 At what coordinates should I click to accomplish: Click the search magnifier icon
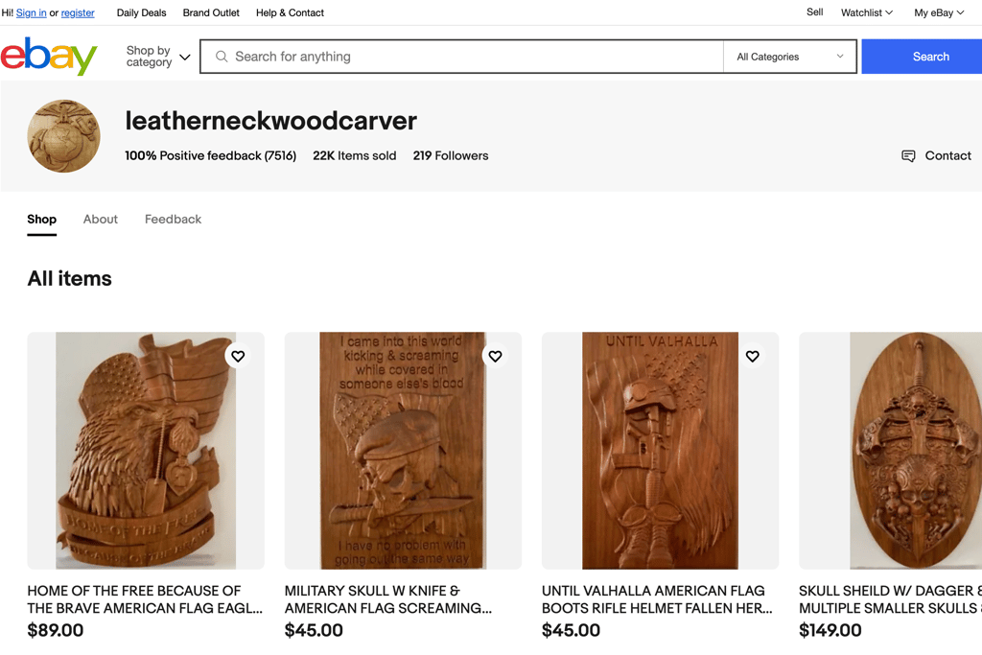click(x=222, y=57)
